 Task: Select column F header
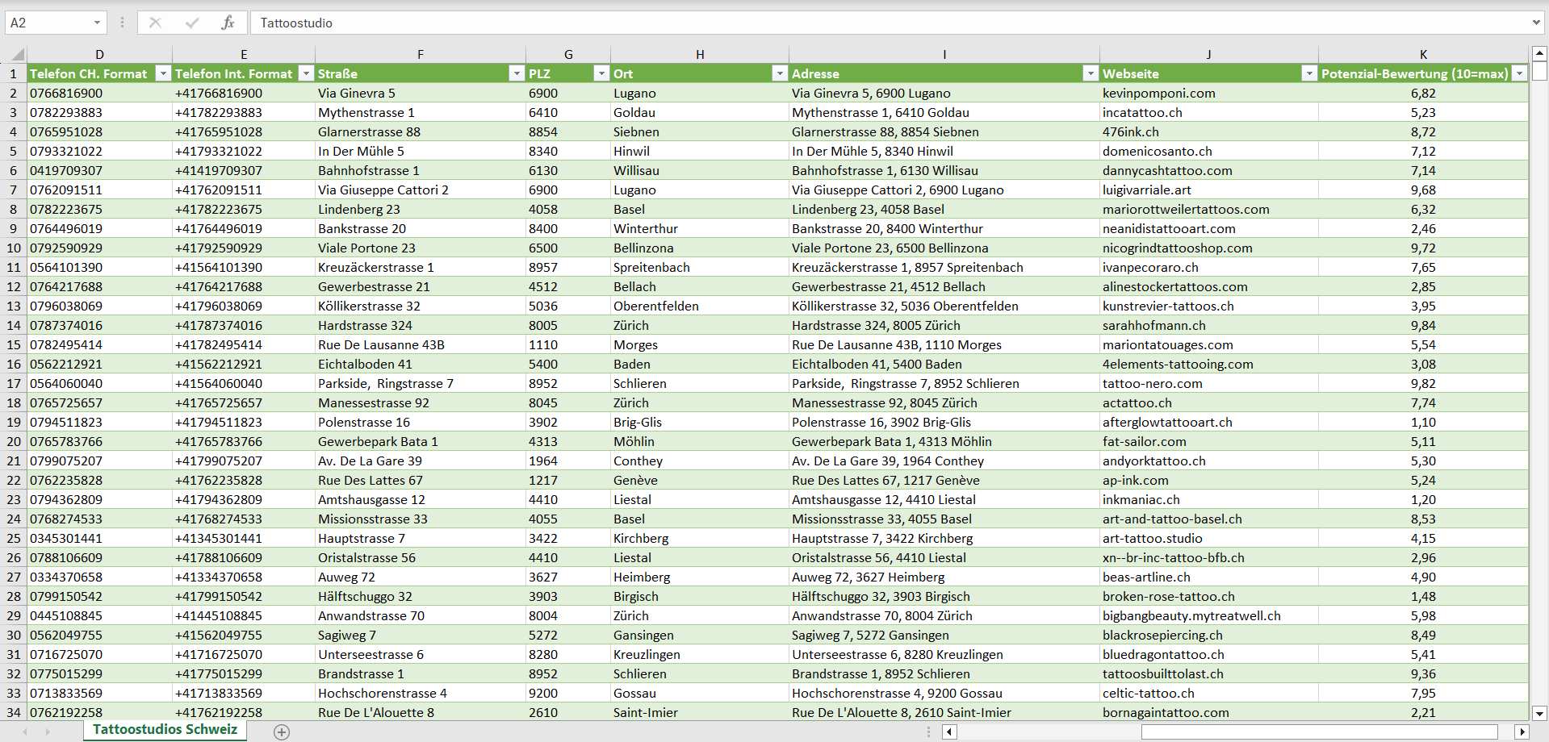[421, 54]
